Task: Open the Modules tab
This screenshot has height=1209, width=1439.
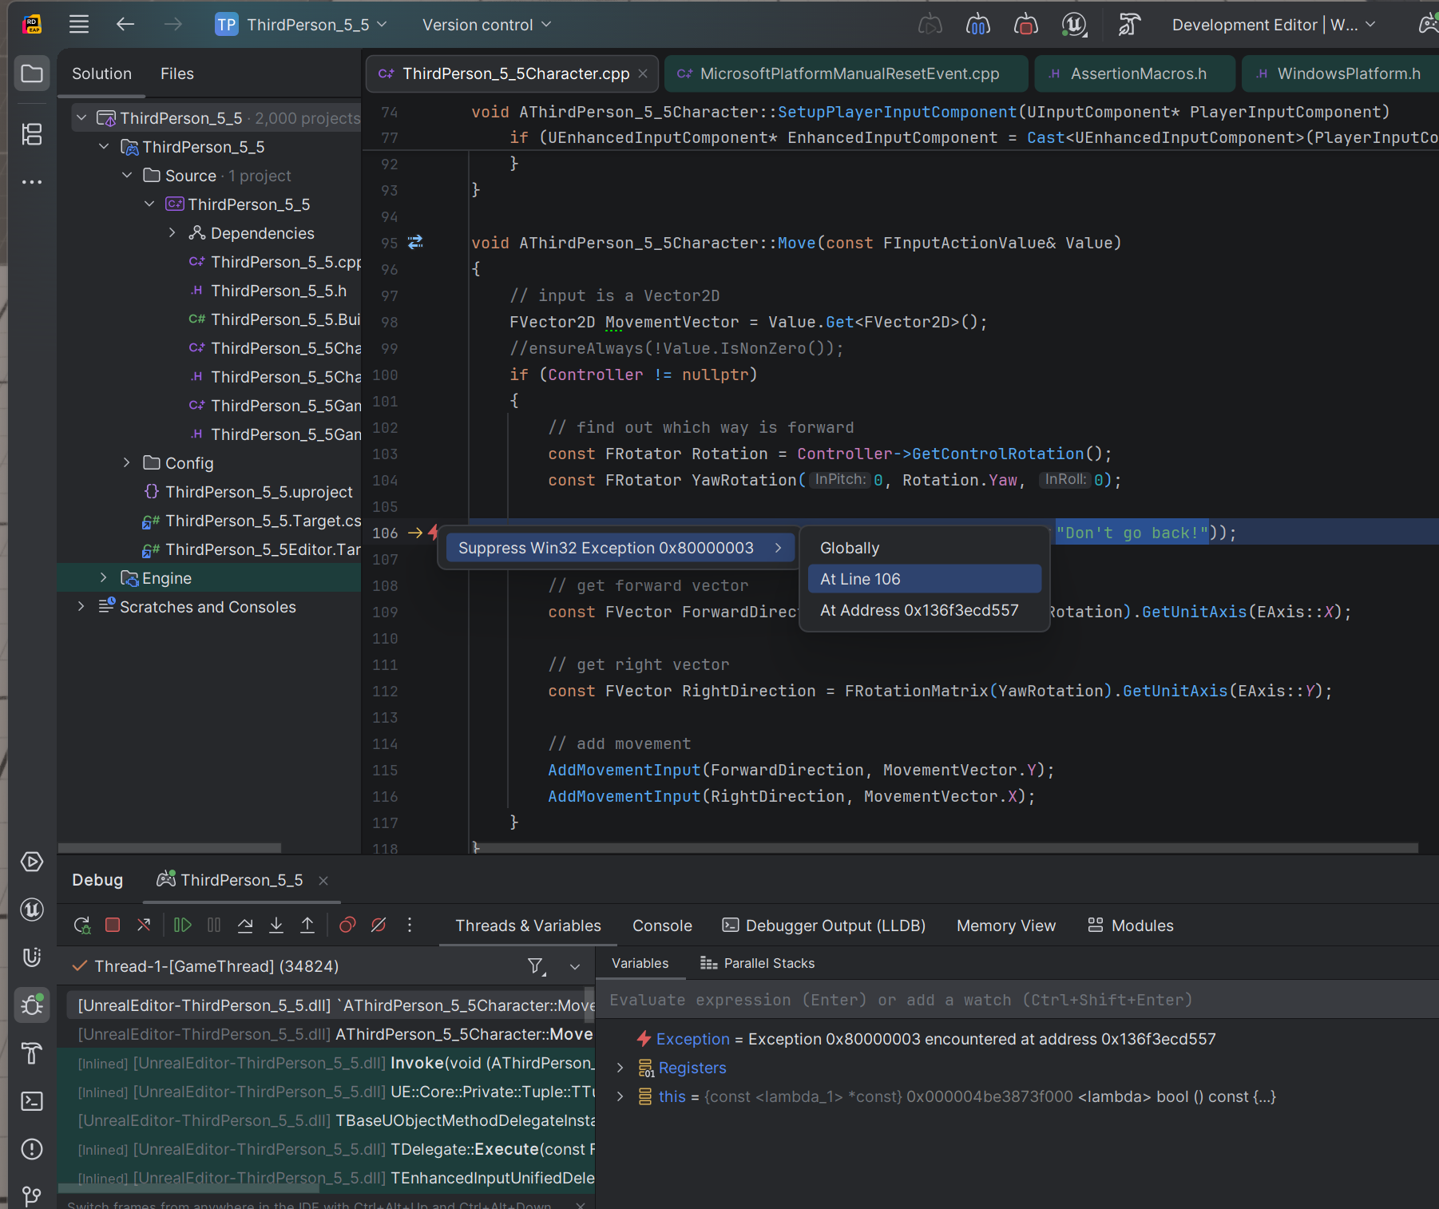Action: tap(1131, 926)
